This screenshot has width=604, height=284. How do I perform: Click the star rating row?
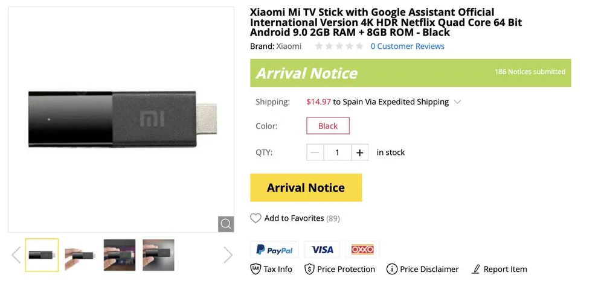pos(339,46)
